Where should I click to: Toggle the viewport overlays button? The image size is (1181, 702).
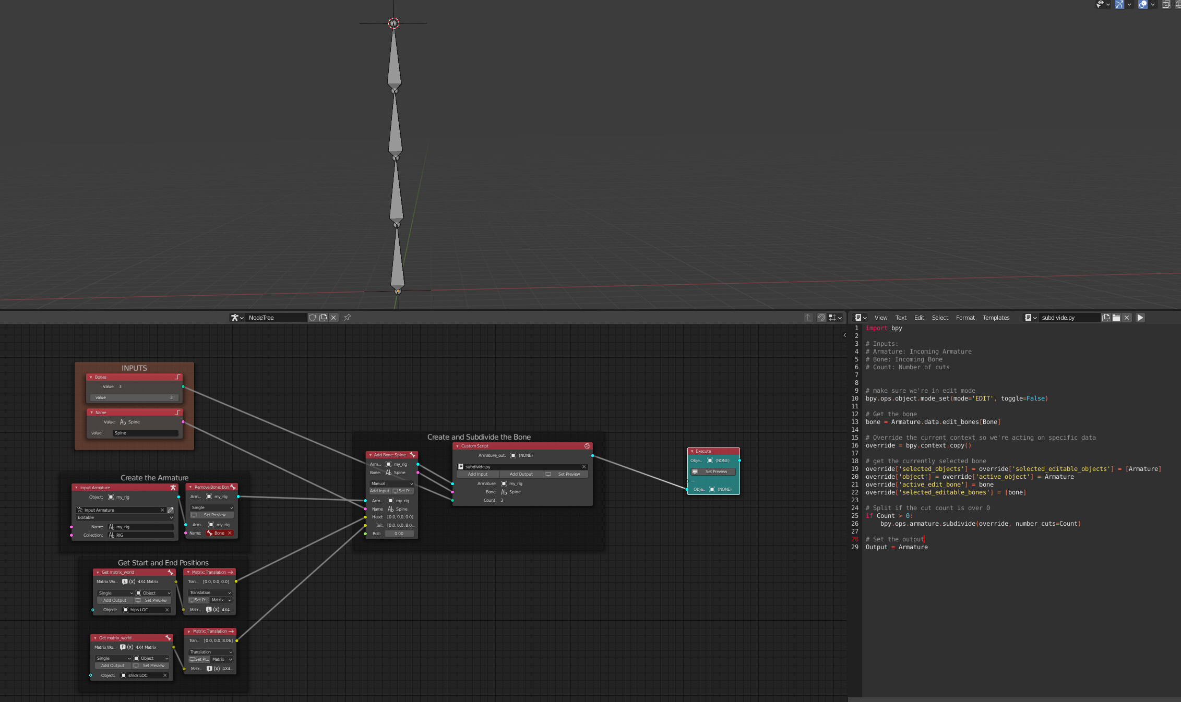(x=1142, y=4)
